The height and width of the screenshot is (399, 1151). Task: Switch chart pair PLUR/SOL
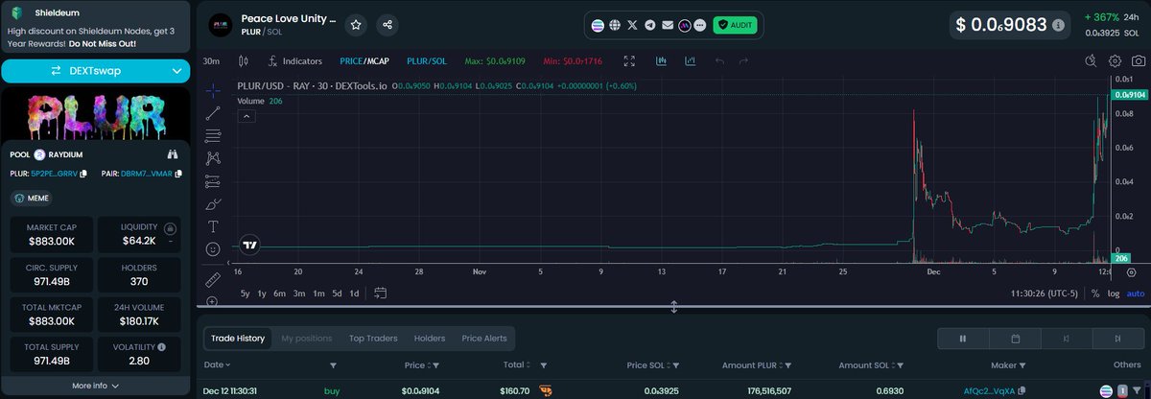(x=427, y=61)
